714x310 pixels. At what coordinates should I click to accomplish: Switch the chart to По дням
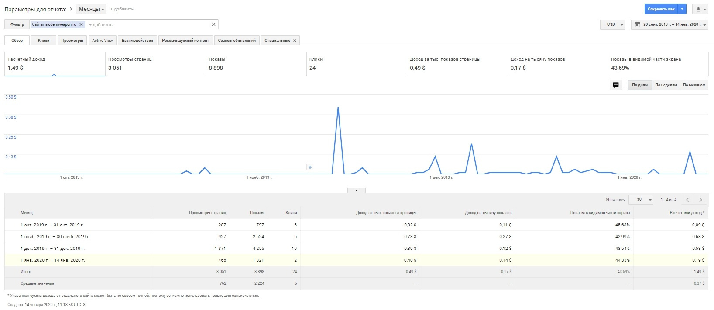pyautogui.click(x=640, y=85)
